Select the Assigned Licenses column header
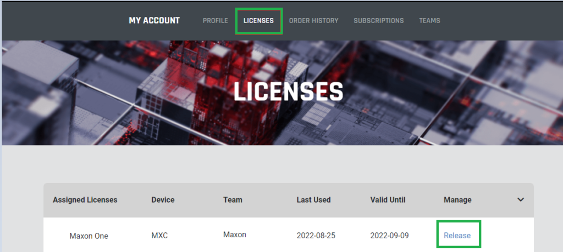This screenshot has height=252, width=563. 85,200
